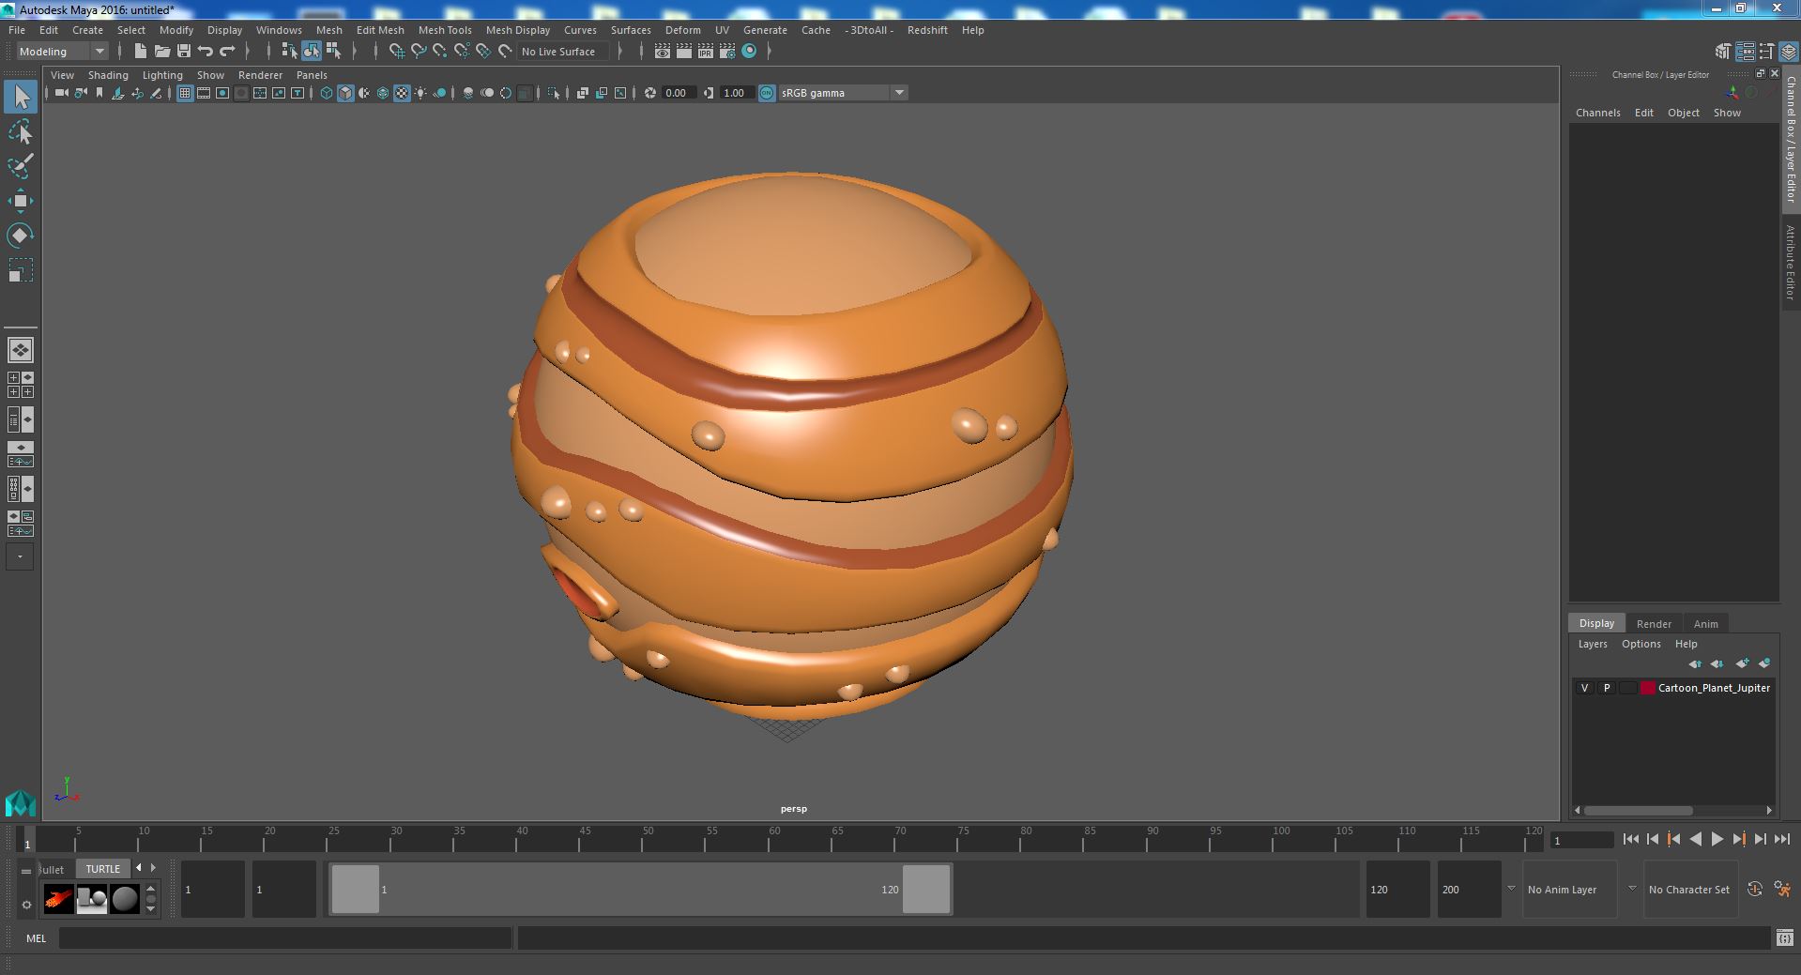Open the shelf options gear menu
Screen dimensions: 1801x975
click(26, 905)
